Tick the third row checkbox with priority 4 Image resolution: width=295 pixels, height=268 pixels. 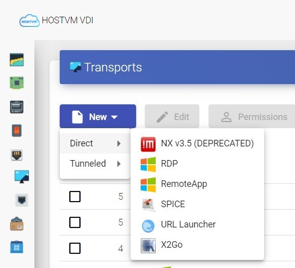tap(75, 248)
